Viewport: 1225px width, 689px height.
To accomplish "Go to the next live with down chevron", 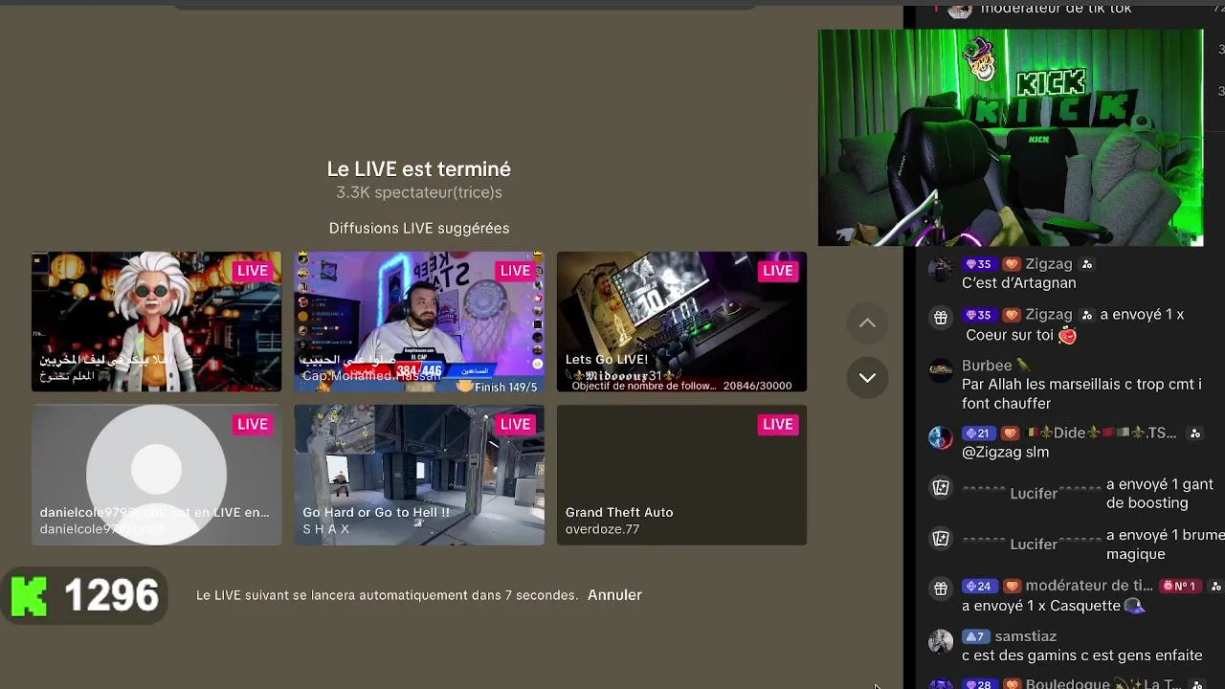I will (x=867, y=378).
